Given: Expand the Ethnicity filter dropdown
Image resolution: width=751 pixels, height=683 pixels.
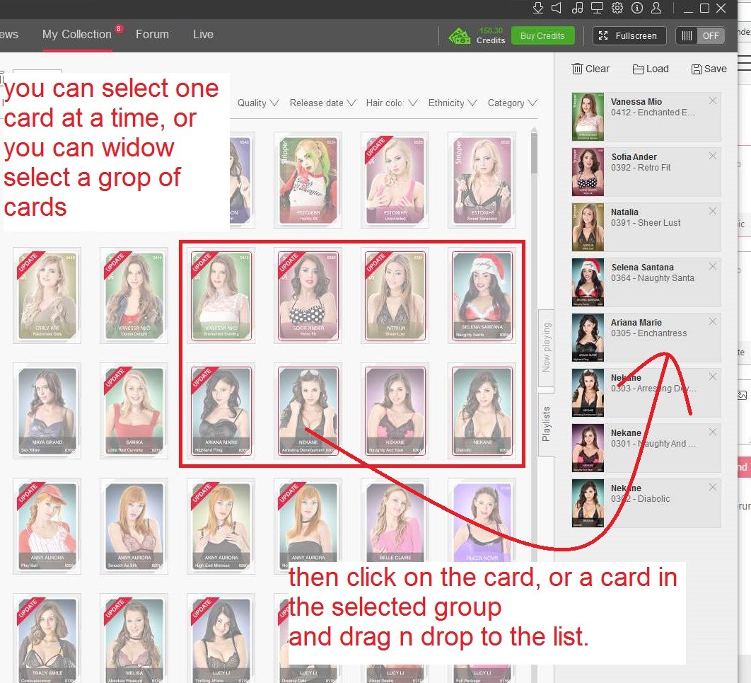Looking at the screenshot, I should click(x=452, y=103).
